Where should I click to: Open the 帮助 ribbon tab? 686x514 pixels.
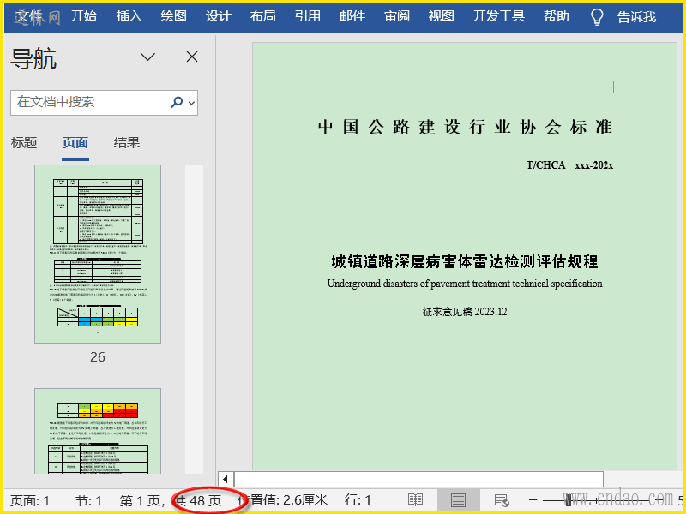557,16
